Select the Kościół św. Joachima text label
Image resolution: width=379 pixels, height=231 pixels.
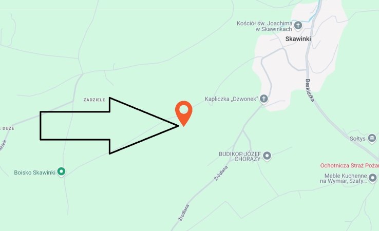tap(264, 26)
